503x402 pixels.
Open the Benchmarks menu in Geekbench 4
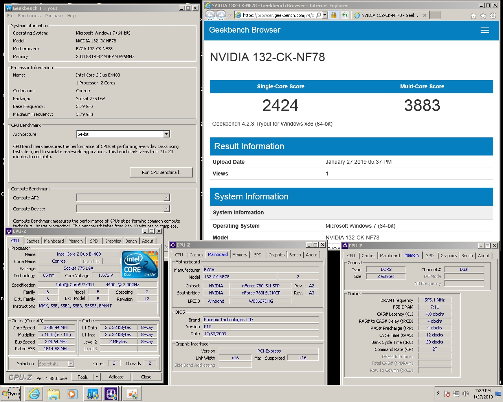[x=29, y=16]
